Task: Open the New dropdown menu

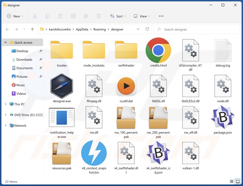Action: coord(15,16)
